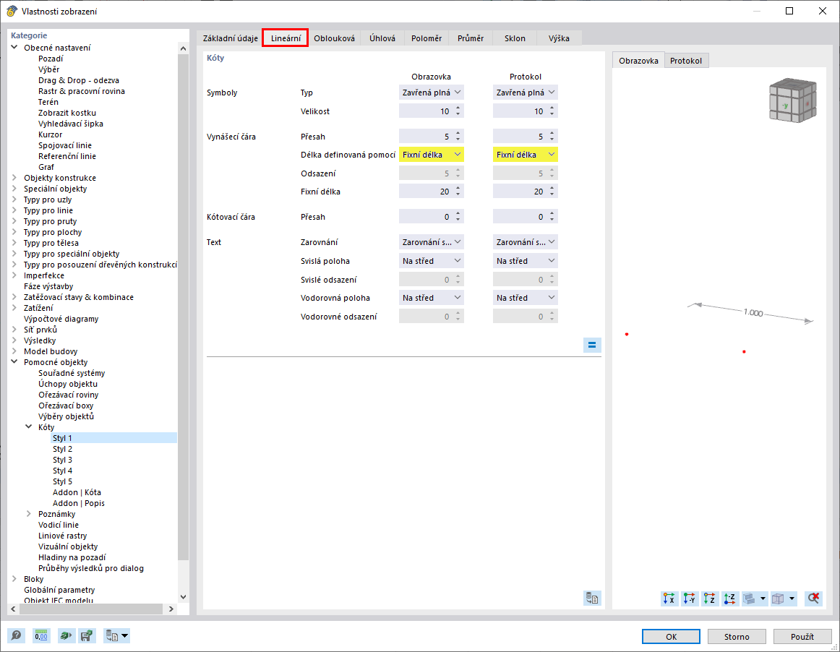Screen dimensions: 840x652
Task: Switch to the Výška tab
Action: [559, 38]
